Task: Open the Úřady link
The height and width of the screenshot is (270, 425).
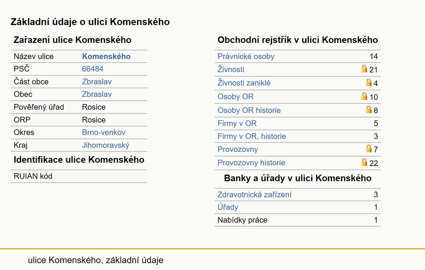Action: coord(228,207)
